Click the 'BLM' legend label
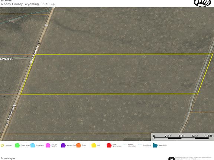The width and height of the screenshot is (214, 160). pyautogui.click(x=99, y=145)
